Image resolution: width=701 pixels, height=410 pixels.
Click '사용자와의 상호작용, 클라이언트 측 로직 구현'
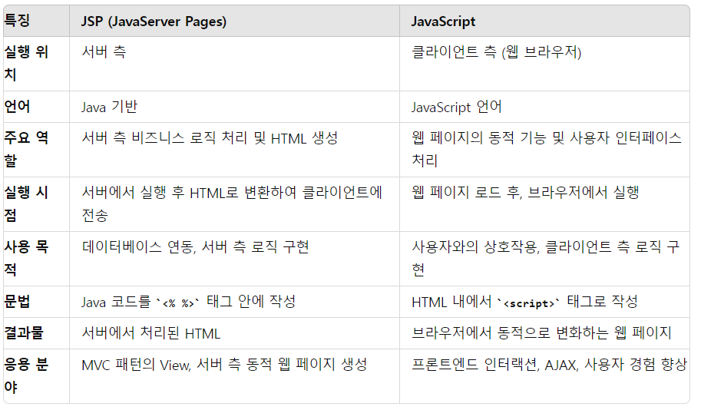coord(544,259)
